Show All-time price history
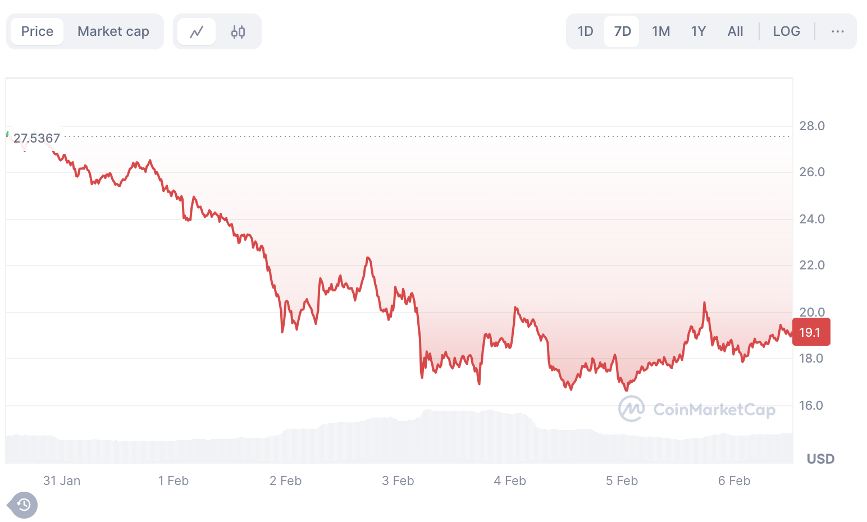The image size is (867, 522). tap(735, 31)
